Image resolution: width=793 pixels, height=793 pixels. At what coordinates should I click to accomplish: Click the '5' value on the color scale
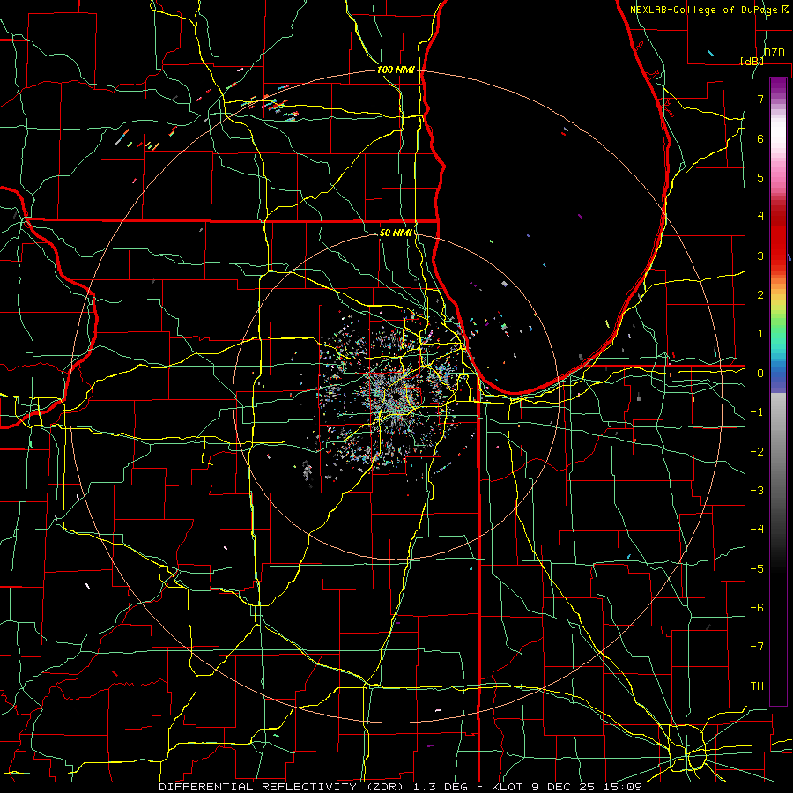coord(760,177)
